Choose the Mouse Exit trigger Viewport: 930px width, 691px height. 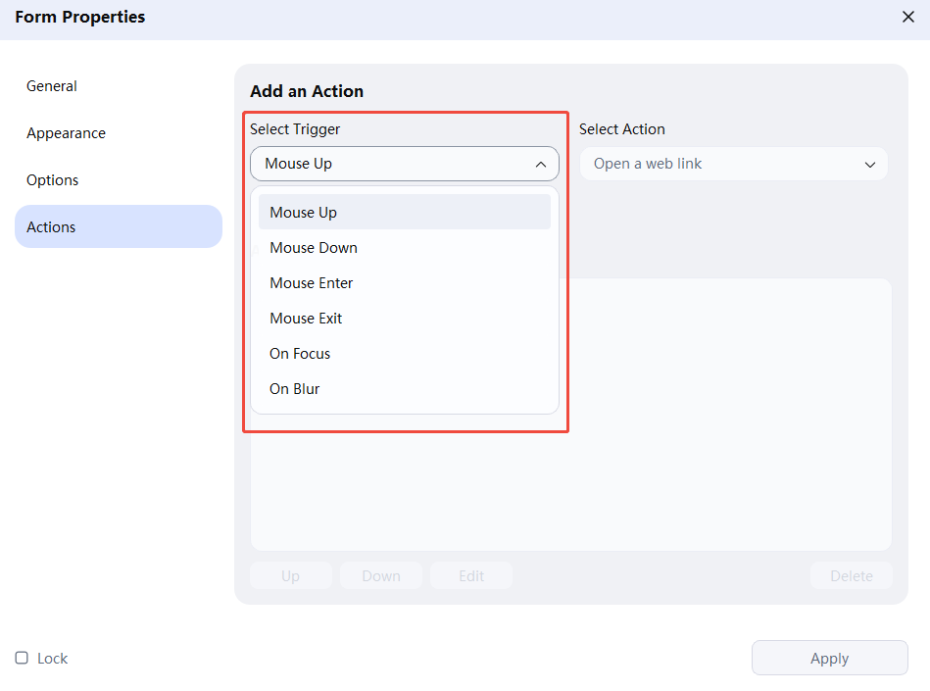pyautogui.click(x=306, y=319)
